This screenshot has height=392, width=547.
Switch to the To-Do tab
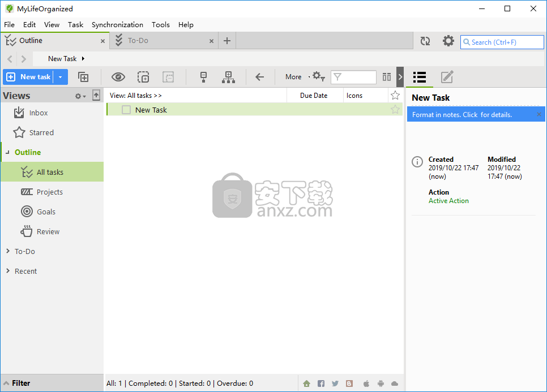pos(164,41)
